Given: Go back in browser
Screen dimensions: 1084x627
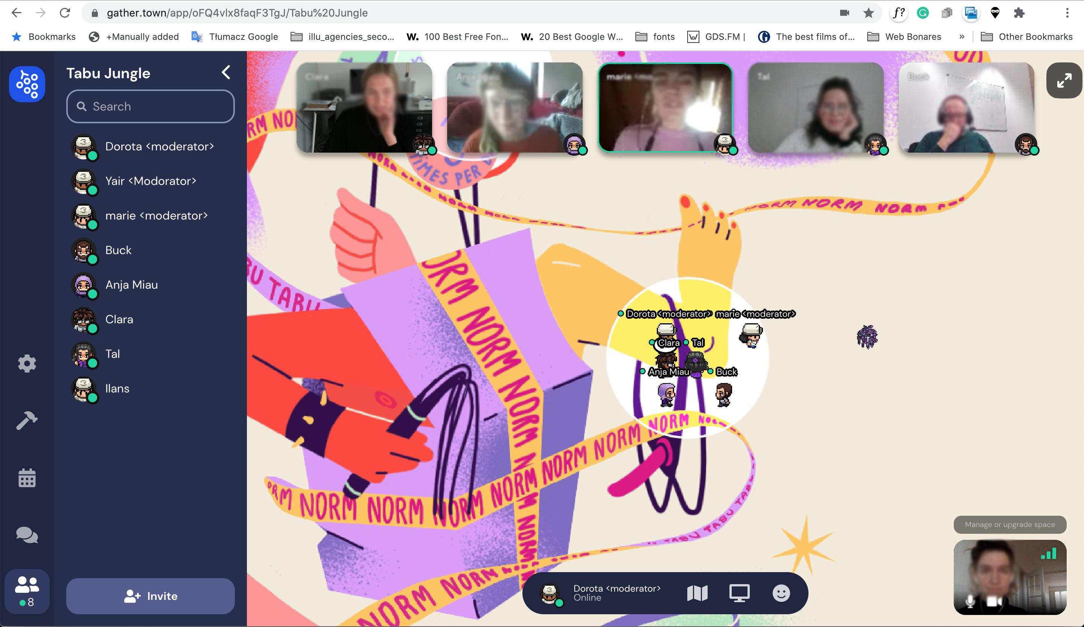Looking at the screenshot, I should point(16,13).
